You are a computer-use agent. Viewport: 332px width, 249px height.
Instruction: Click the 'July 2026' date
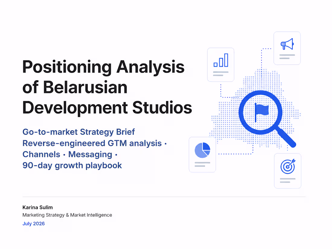(x=34, y=224)
